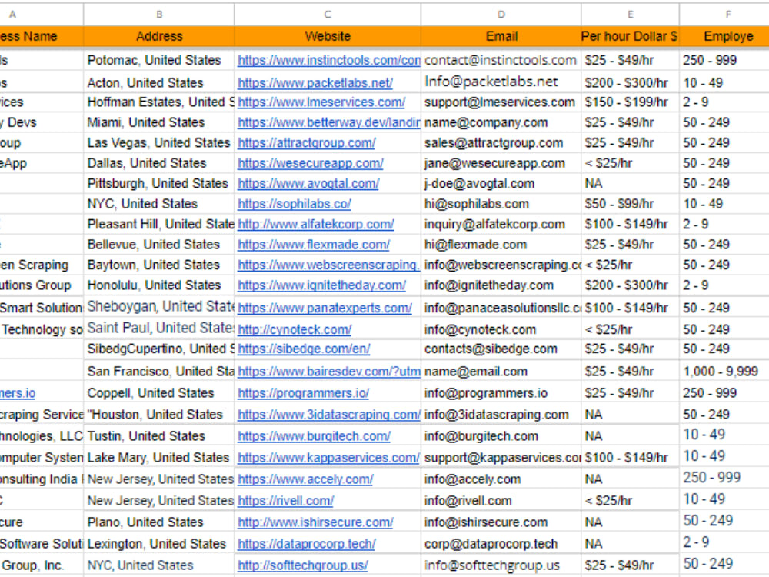Image resolution: width=769 pixels, height=577 pixels.
Task: Click the Per hour Dollar header cell
Action: coord(631,36)
